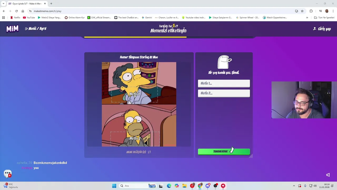Open the Windows Start menu
The height and width of the screenshot is (190, 337).
(114, 186)
